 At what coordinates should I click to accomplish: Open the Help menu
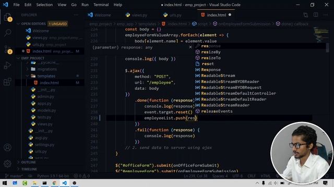pos(117,5)
